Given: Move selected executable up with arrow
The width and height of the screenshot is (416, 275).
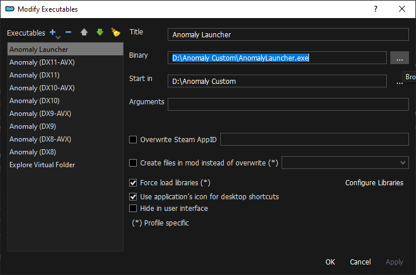Looking at the screenshot, I should click(85, 33).
